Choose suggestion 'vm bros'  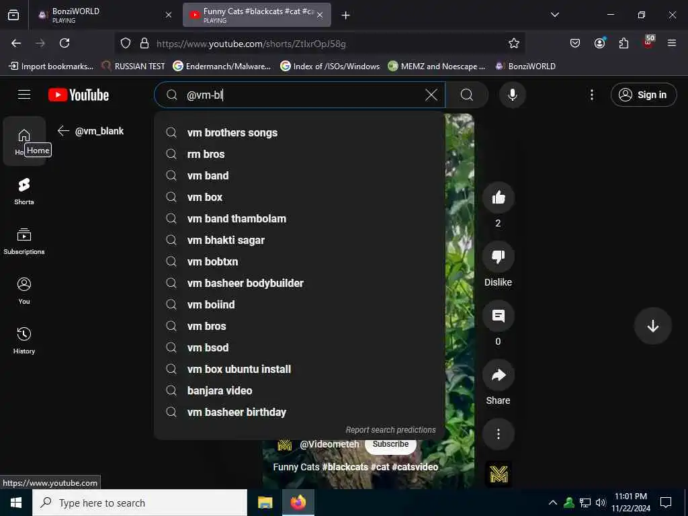[x=299, y=326]
